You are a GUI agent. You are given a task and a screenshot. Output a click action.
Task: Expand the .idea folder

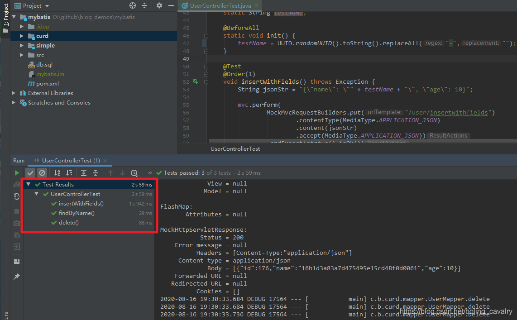point(22,26)
